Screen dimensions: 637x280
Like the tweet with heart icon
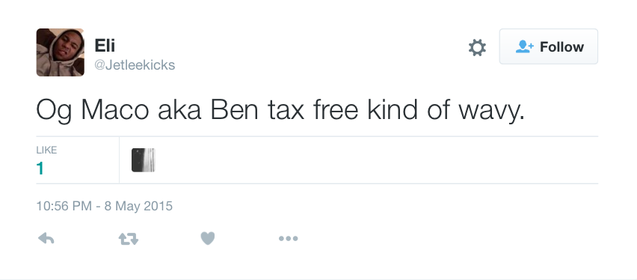point(208,239)
